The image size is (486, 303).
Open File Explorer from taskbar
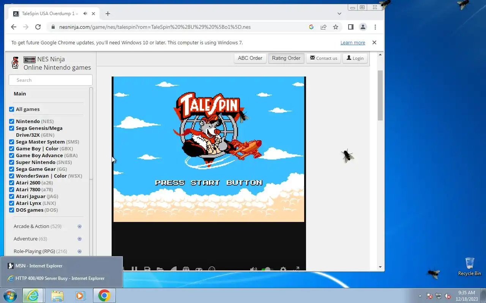(x=57, y=295)
